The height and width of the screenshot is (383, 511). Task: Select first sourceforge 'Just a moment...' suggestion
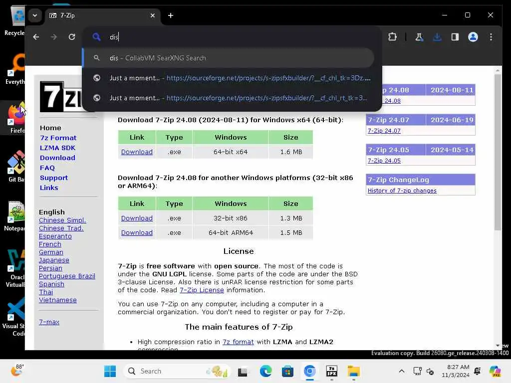click(x=232, y=78)
